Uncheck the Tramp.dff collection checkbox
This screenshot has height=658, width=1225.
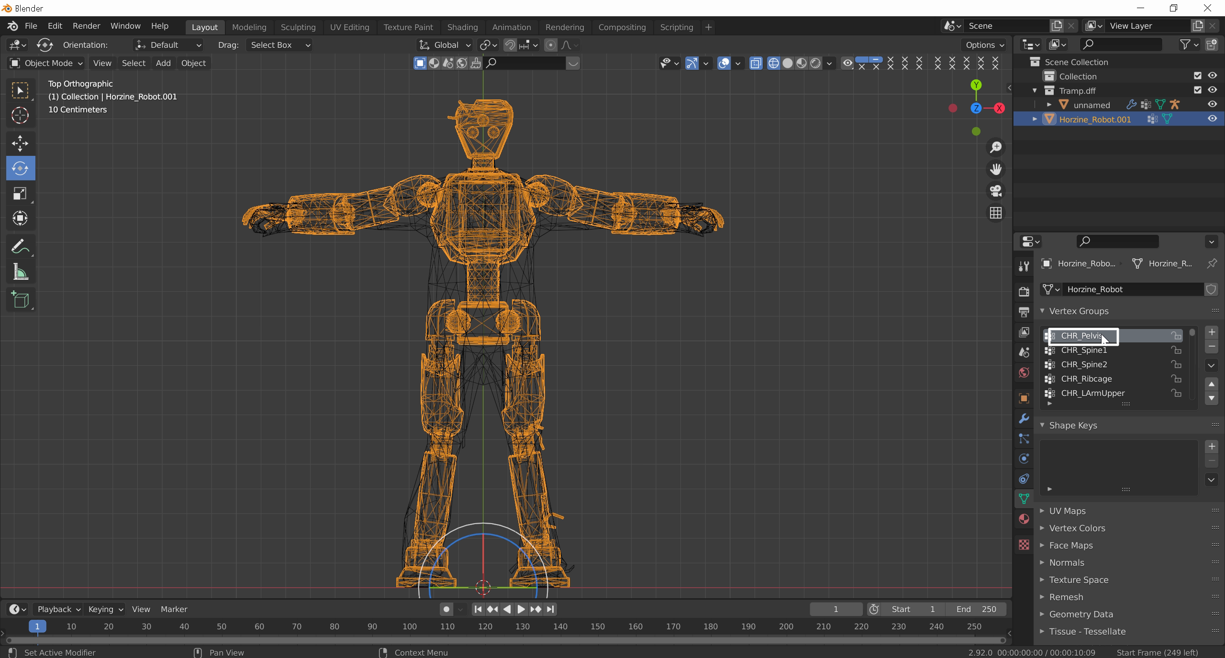(x=1198, y=90)
